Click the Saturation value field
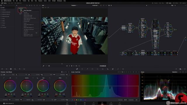This screenshot has height=105, width=187. (44, 100)
